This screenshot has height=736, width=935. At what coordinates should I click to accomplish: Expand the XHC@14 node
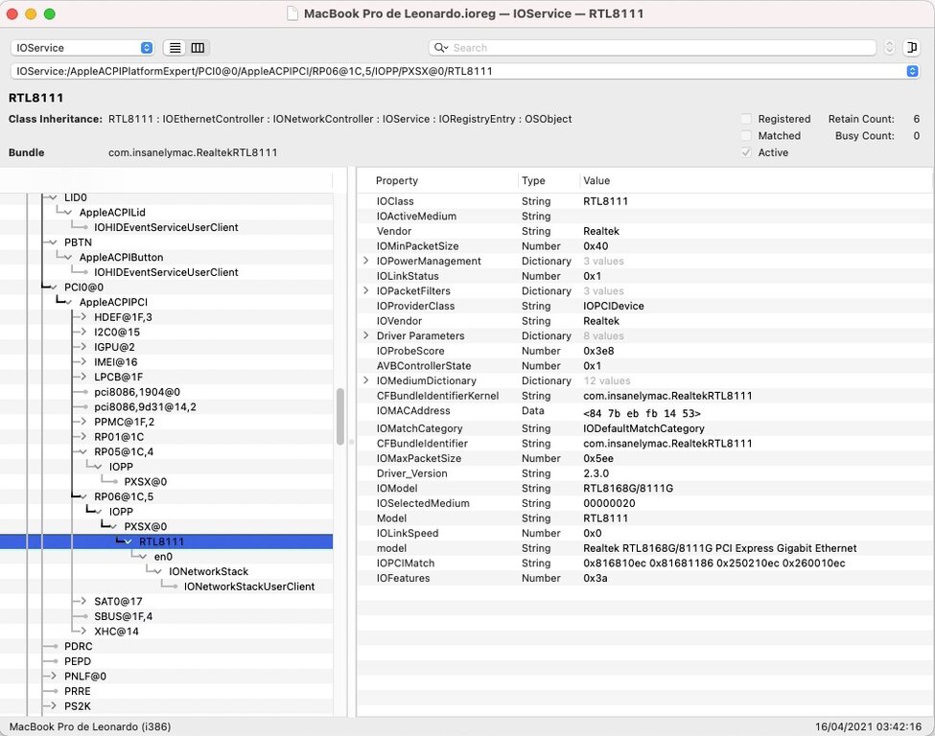tap(83, 632)
